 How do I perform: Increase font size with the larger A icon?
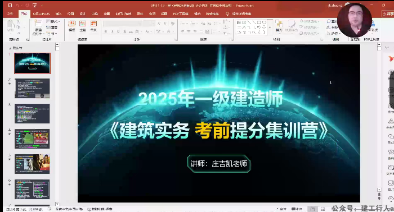click(159, 24)
